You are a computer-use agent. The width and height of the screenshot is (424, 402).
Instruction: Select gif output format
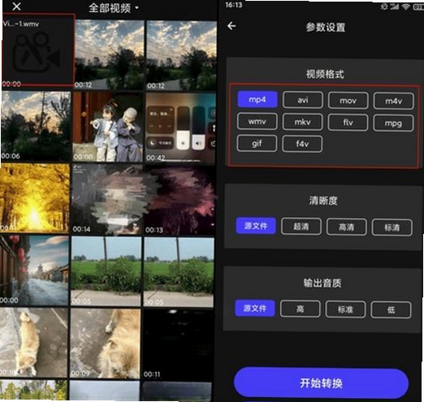pos(257,143)
